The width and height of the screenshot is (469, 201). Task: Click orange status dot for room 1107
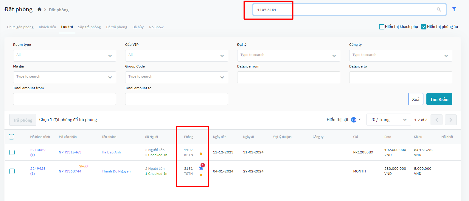pyautogui.click(x=201, y=154)
